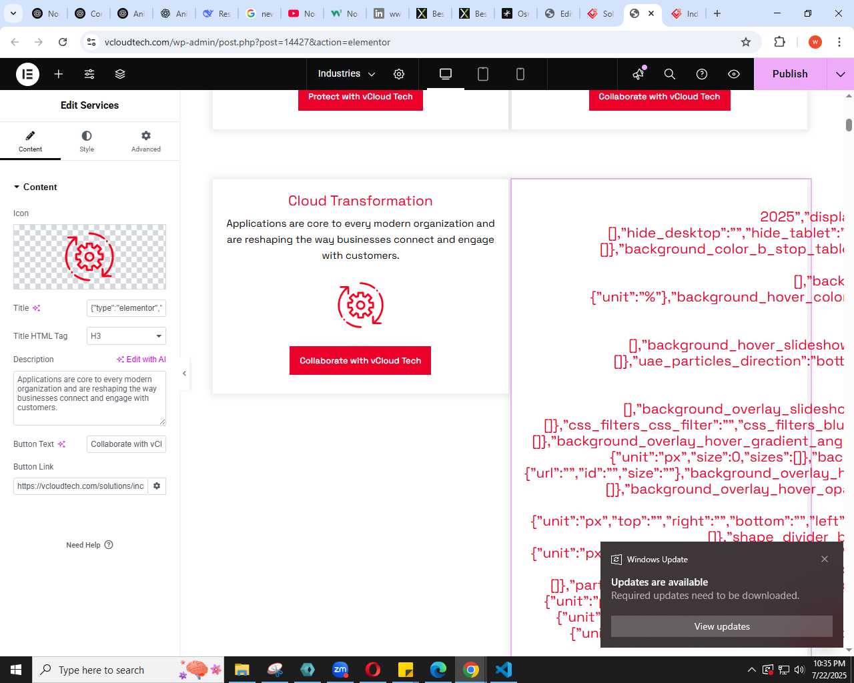Switch to desktop responsive view
Screen dimensions: 854x683
point(446,74)
